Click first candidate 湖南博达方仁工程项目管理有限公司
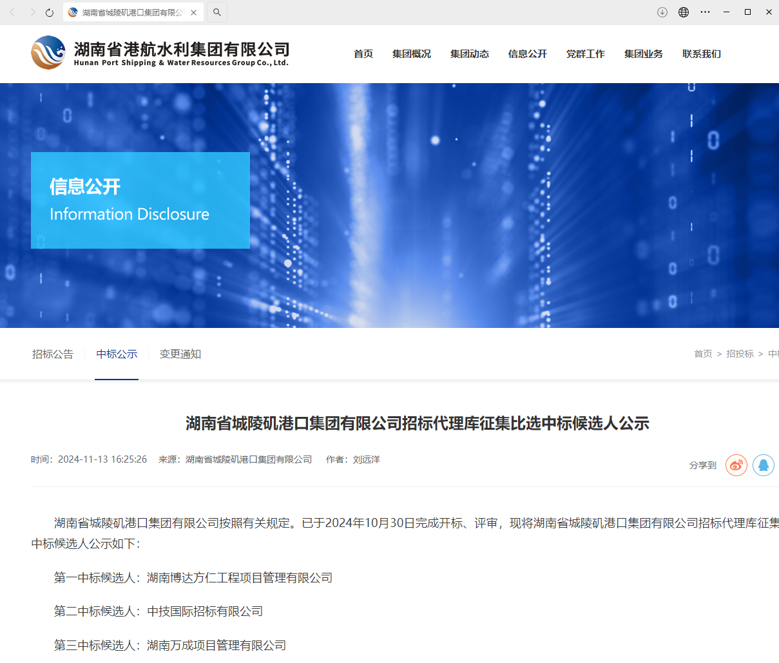The height and width of the screenshot is (663, 779). click(x=240, y=578)
